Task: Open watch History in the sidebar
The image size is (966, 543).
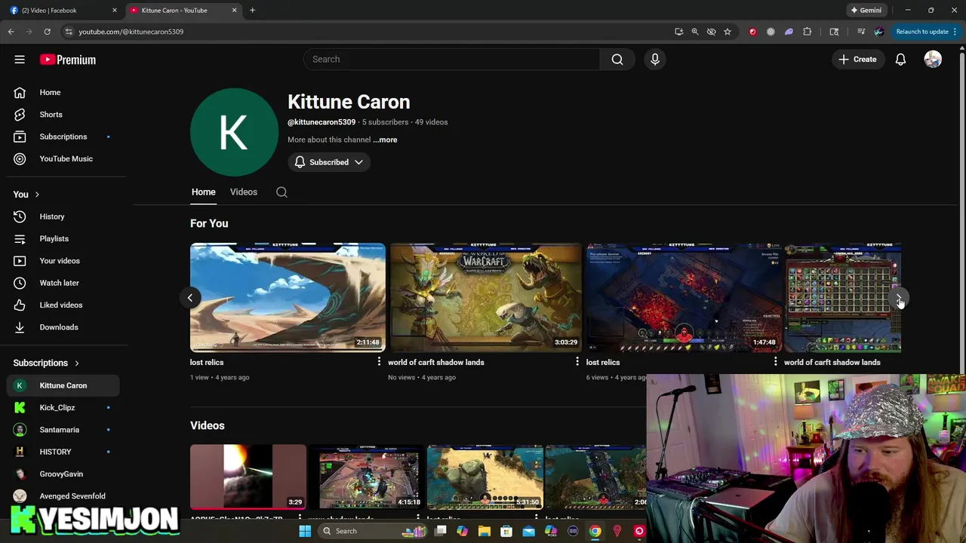Action: coord(63,216)
